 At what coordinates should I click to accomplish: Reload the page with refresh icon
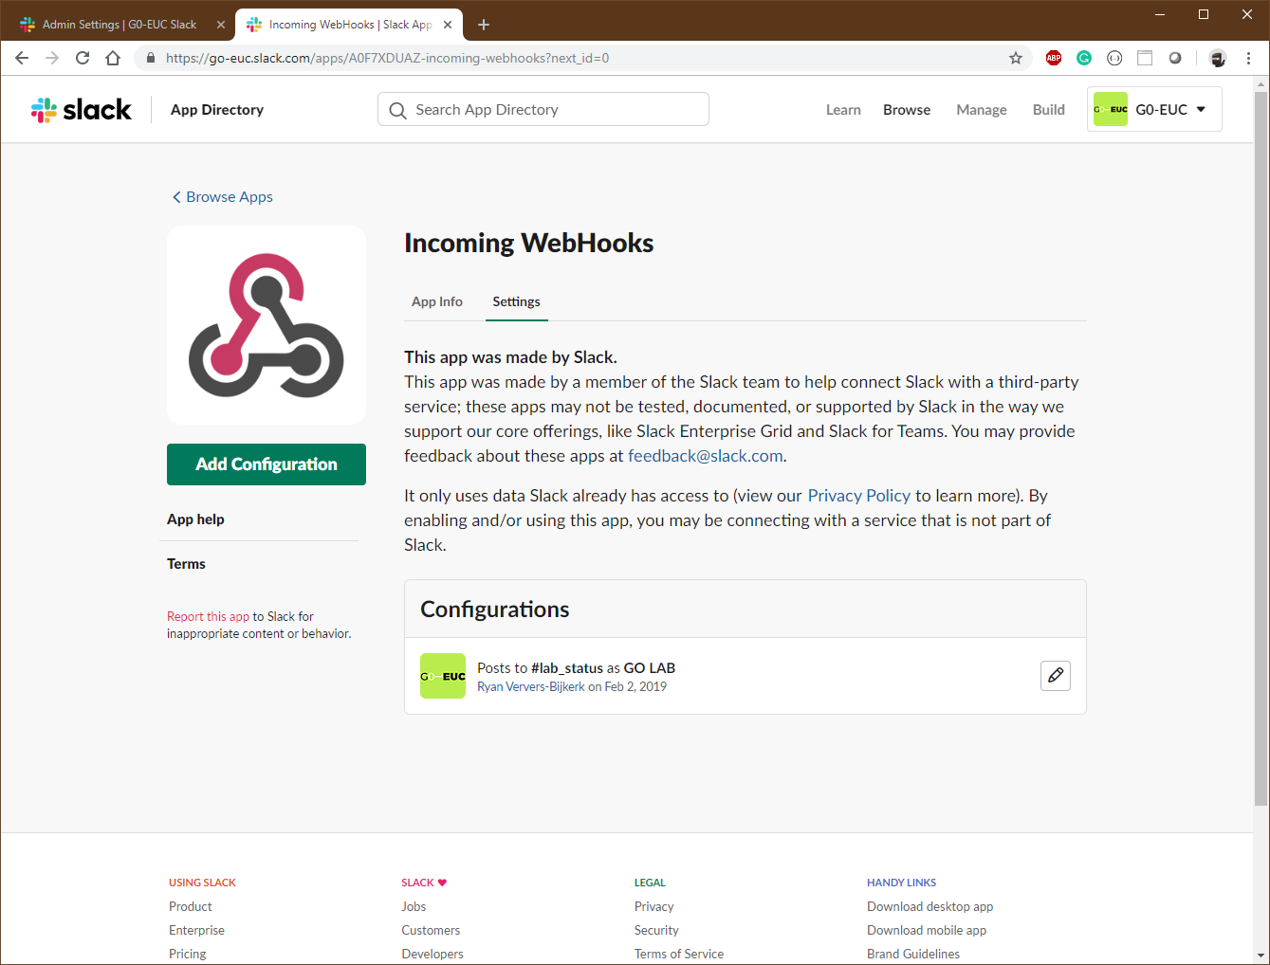point(83,58)
